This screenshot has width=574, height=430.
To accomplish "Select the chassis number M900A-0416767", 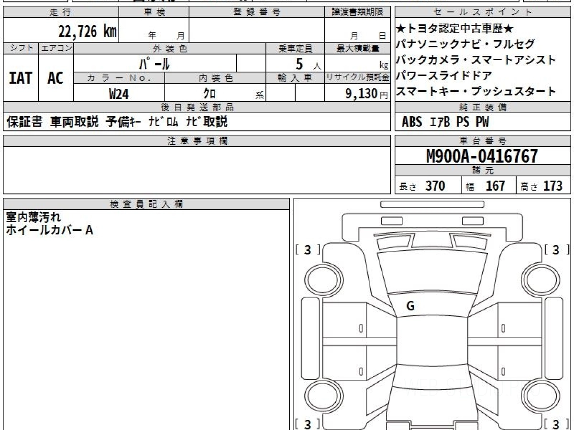I will pyautogui.click(x=482, y=156).
